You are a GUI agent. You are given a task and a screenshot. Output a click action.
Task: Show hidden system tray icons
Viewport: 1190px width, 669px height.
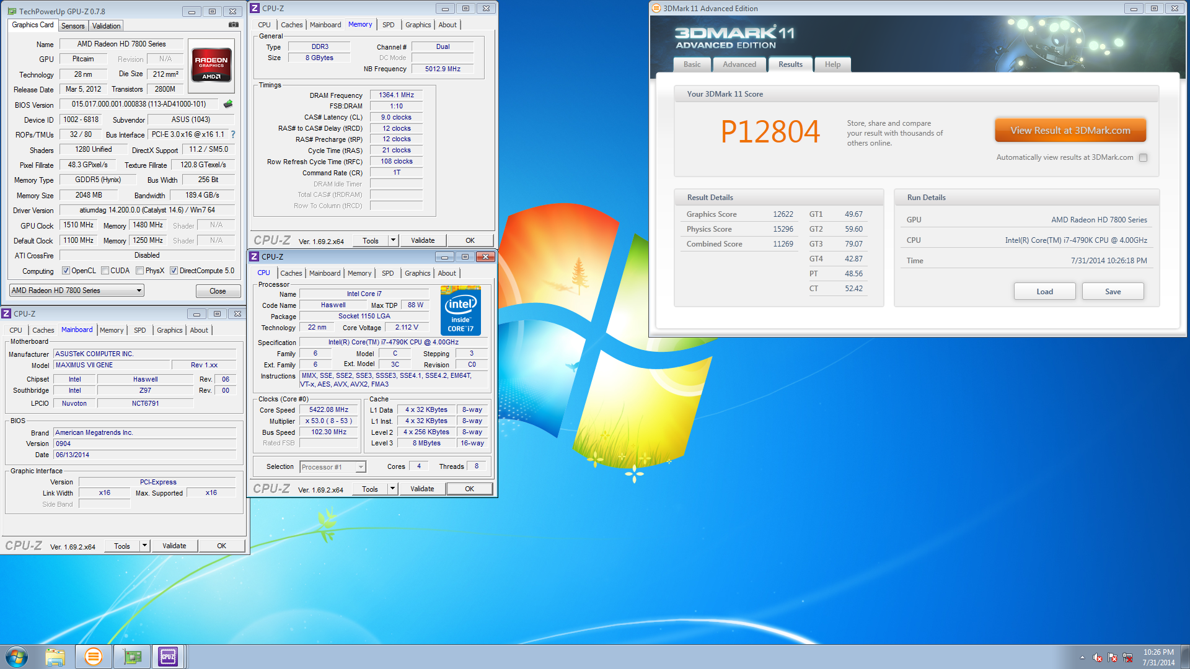(x=1082, y=657)
